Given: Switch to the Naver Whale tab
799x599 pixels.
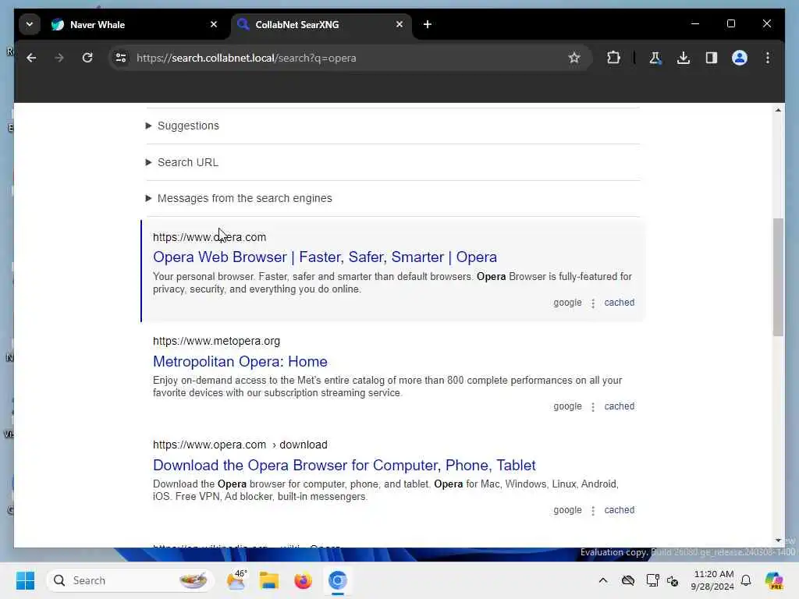Looking at the screenshot, I should click(135, 24).
